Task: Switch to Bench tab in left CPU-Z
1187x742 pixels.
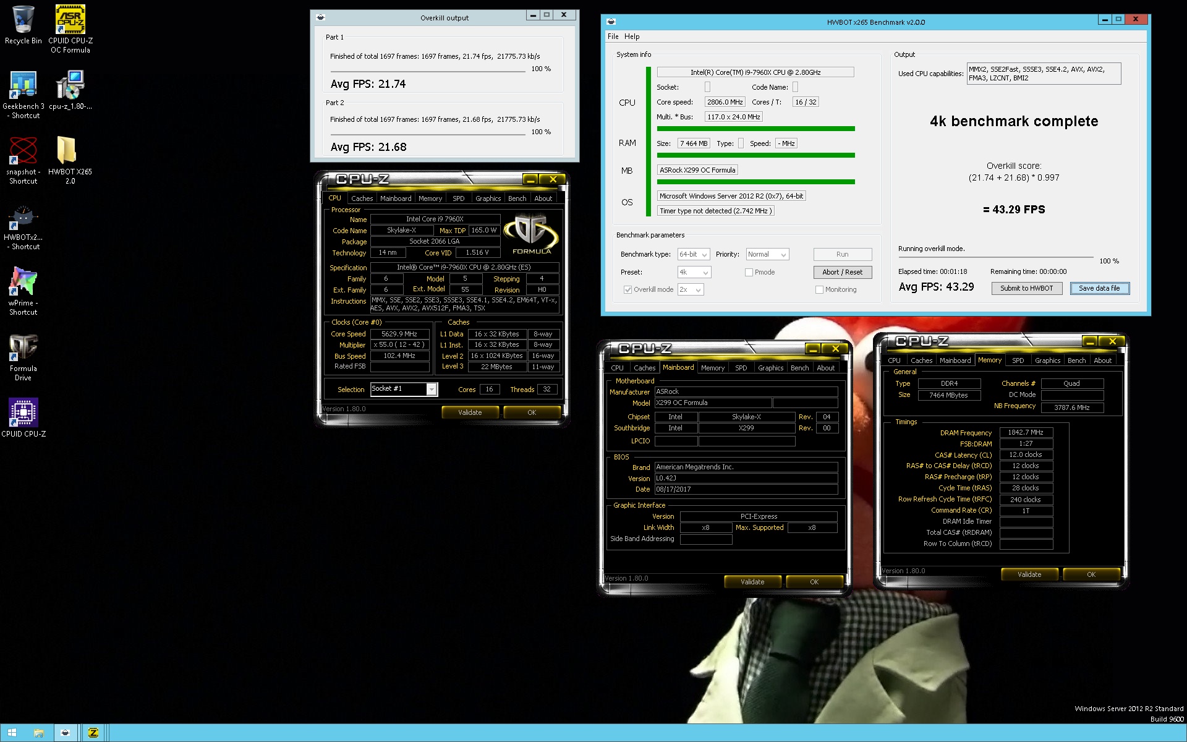Action: pos(517,198)
